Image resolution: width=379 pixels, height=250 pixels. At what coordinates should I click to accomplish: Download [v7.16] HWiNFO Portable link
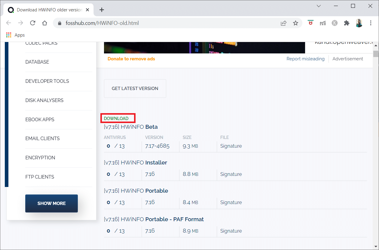click(136, 191)
